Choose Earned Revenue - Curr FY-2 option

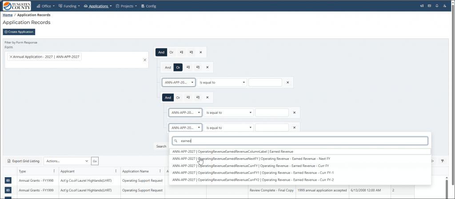(x=300, y=180)
